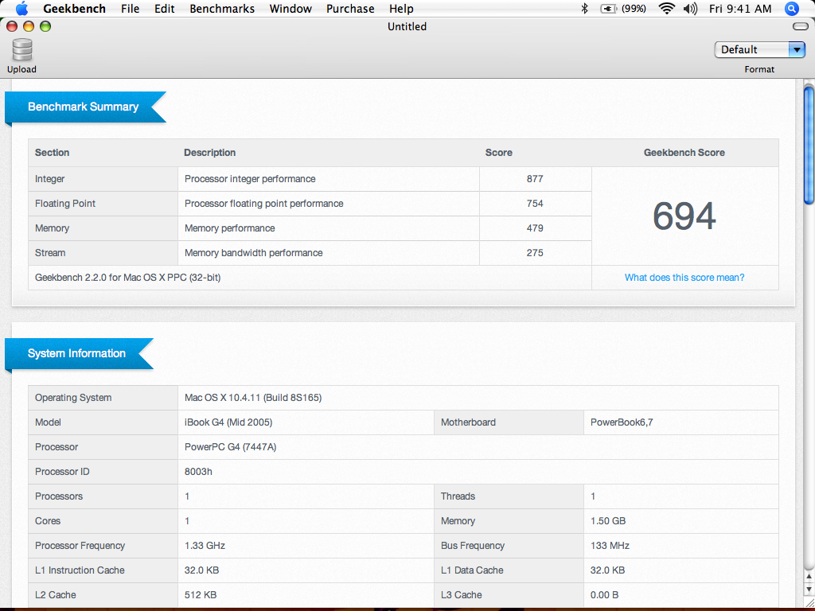815x611 pixels.
Task: Click 'PowerPC G4 (7447A)' processor value
Action: pyautogui.click(x=230, y=447)
